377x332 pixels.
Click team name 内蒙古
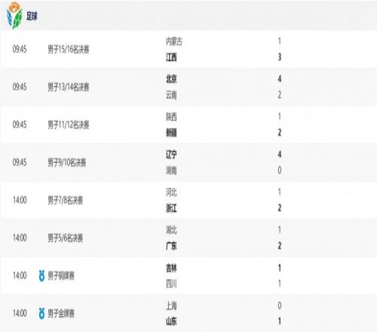pyautogui.click(x=174, y=41)
